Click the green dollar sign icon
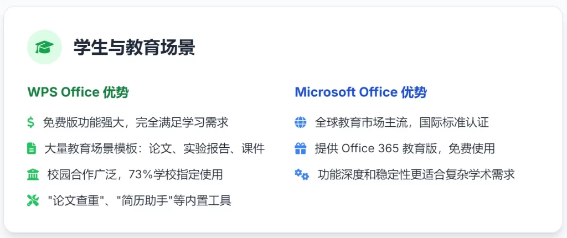 30,122
